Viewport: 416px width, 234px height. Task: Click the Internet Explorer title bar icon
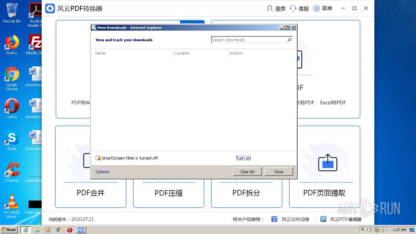click(x=94, y=28)
